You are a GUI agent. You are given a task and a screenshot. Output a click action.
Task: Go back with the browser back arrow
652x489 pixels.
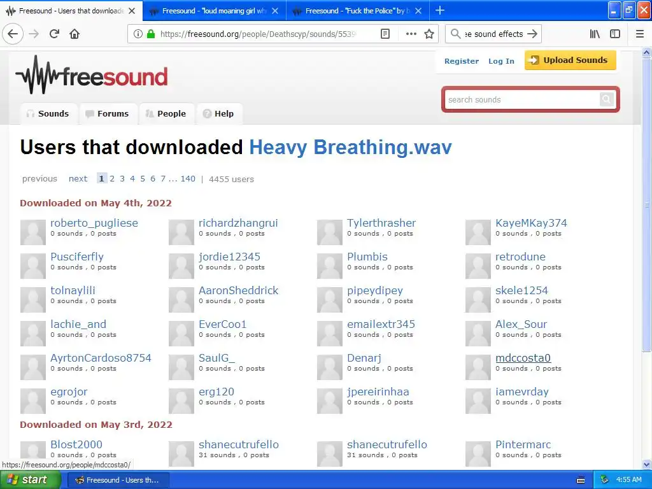[13, 34]
